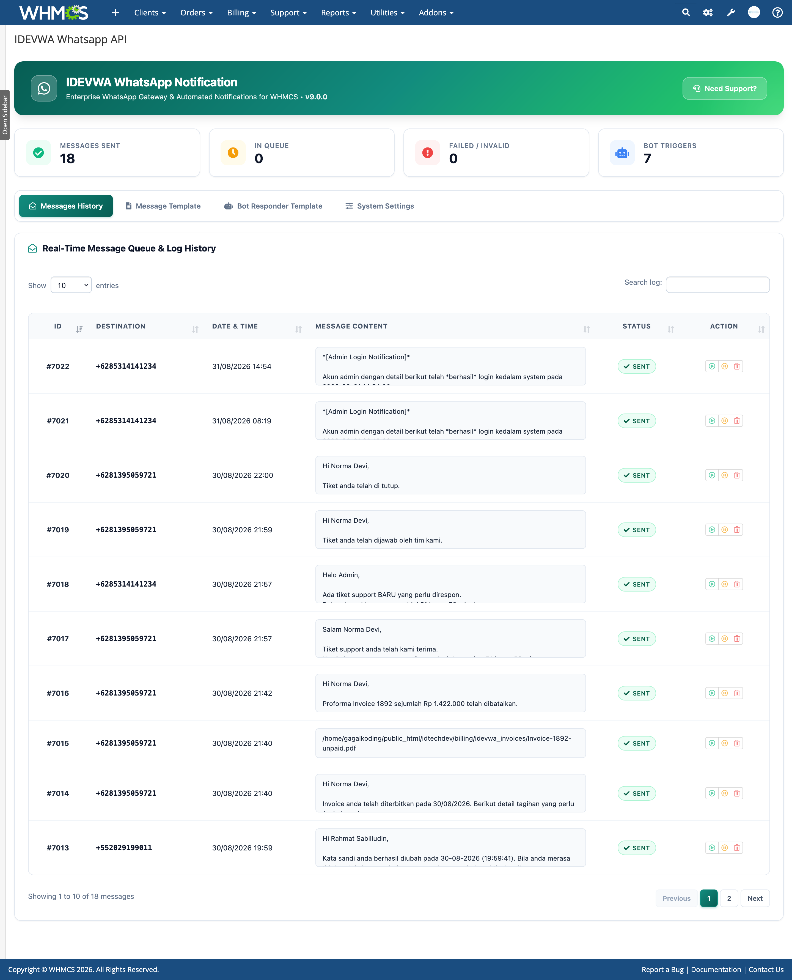
Task: Open the Utilities dropdown
Action: click(387, 13)
